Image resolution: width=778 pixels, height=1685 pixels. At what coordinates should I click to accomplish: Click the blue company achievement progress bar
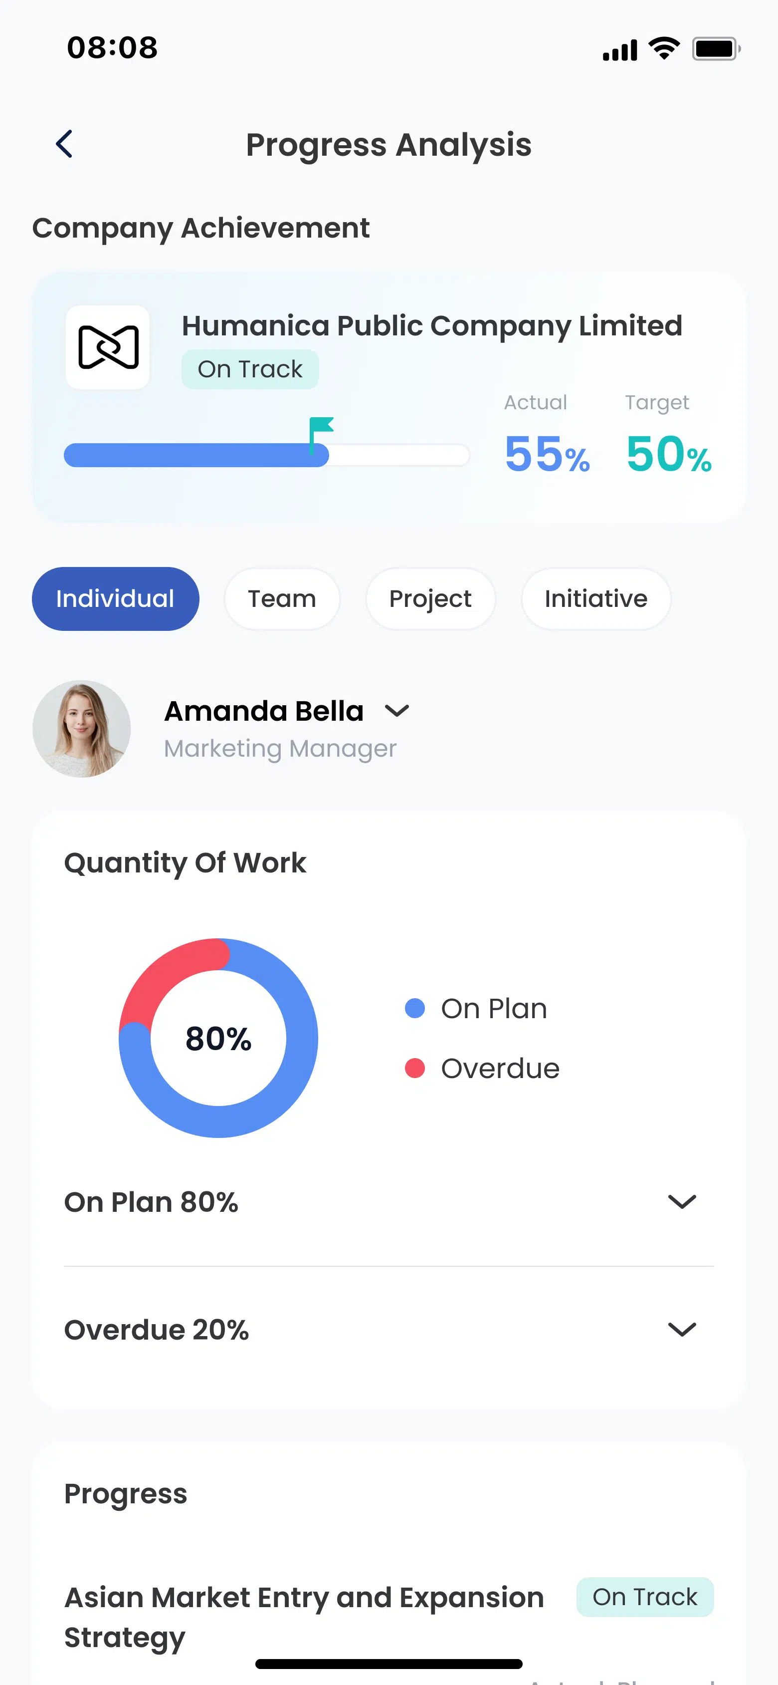pyautogui.click(x=196, y=454)
